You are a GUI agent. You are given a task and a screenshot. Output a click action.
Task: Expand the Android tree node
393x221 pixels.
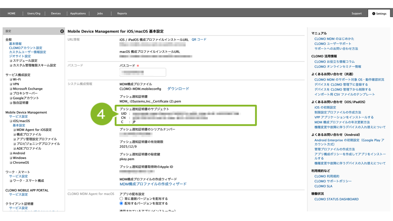pos(11,153)
